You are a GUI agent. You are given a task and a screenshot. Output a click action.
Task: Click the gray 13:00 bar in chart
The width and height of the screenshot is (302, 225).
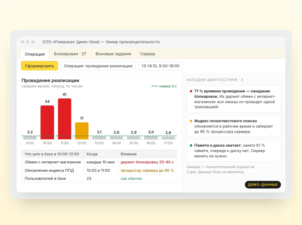coord(99,138)
